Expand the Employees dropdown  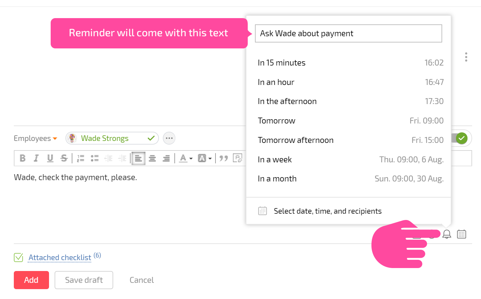click(x=36, y=138)
